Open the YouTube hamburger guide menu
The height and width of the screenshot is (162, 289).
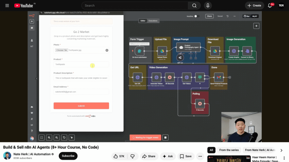pyautogui.click(x=7, y=6)
